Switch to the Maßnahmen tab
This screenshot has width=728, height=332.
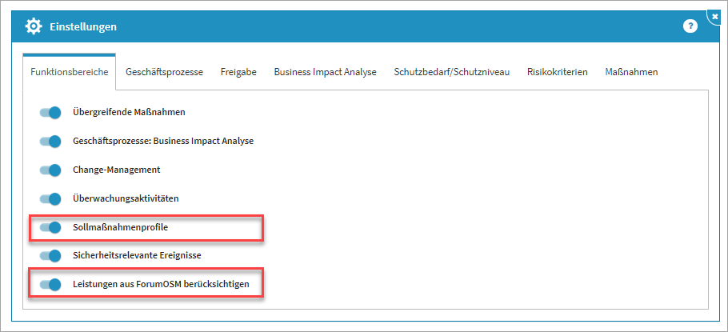click(x=631, y=72)
